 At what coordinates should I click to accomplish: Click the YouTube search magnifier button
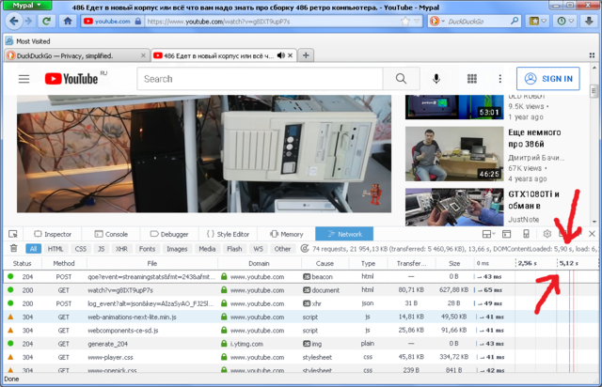tap(401, 79)
